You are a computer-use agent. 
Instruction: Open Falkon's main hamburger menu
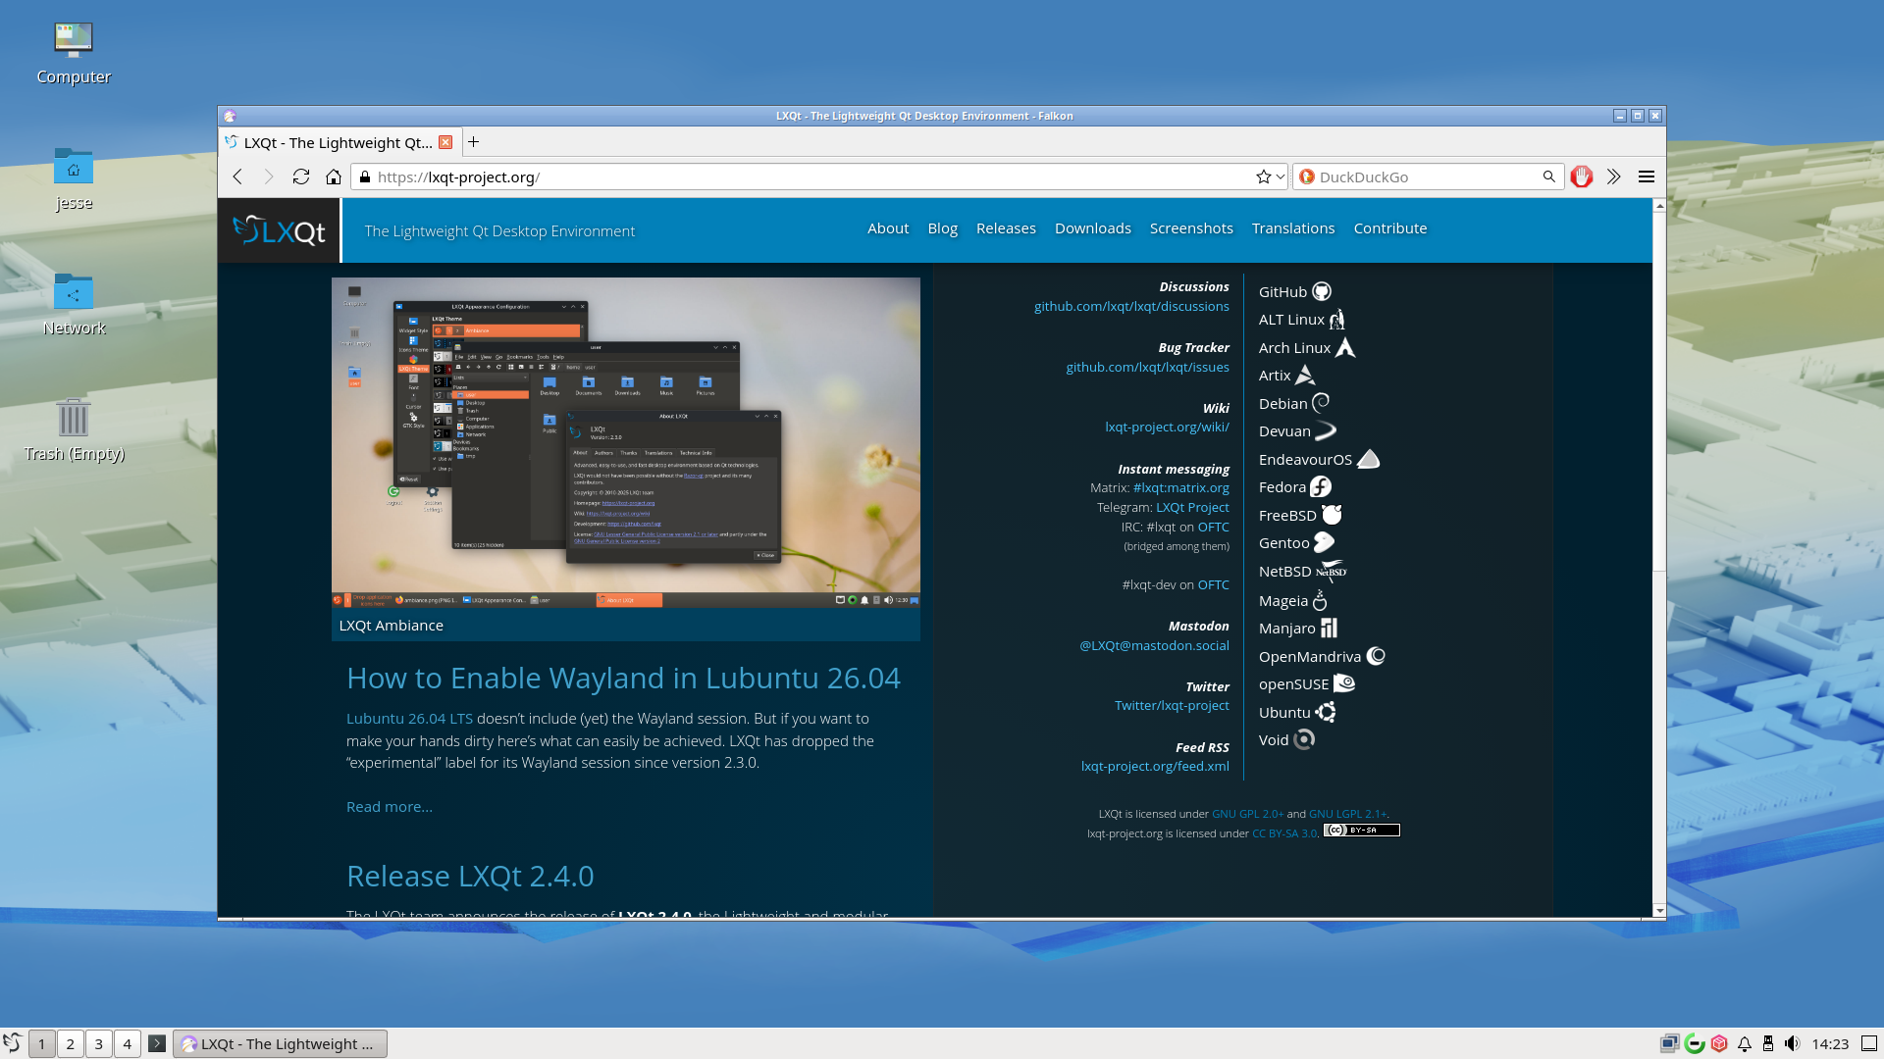(1647, 176)
